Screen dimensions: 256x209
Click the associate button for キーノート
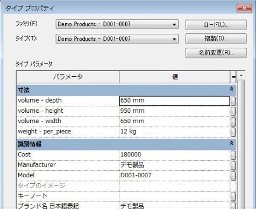(233, 196)
